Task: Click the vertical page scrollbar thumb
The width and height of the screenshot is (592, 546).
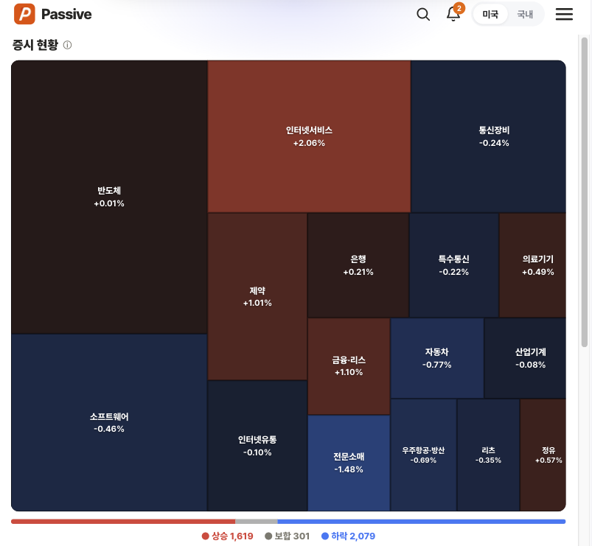Action: tap(585, 192)
